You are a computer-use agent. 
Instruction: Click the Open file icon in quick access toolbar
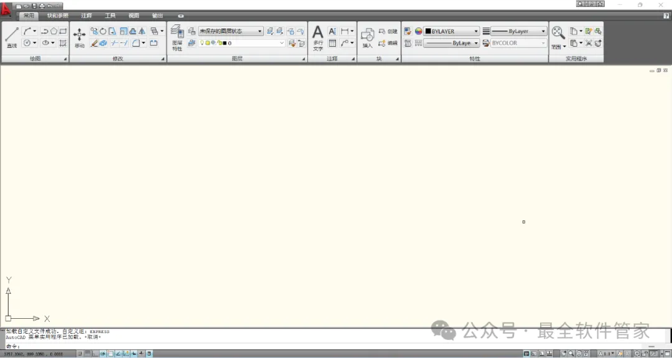click(27, 6)
